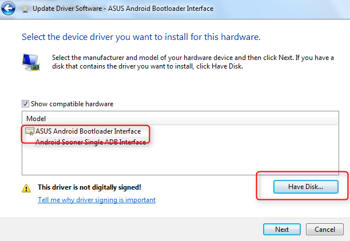Image resolution: width=350 pixels, height=241 pixels.
Task: Click the driver certificate icon in list
Action: [x=30, y=131]
